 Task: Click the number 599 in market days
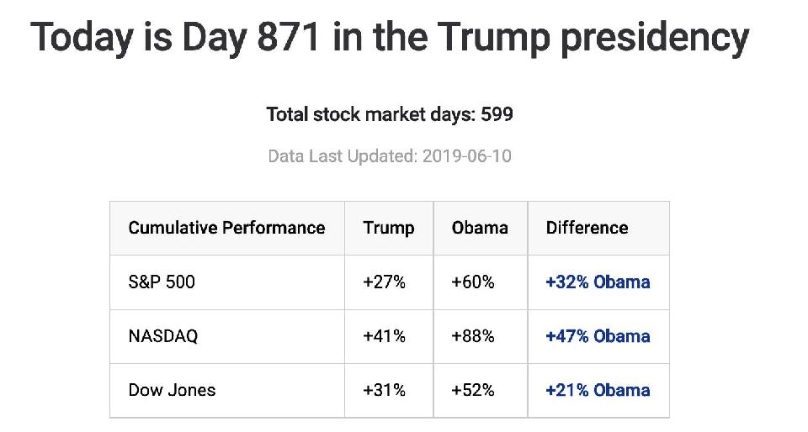497,114
